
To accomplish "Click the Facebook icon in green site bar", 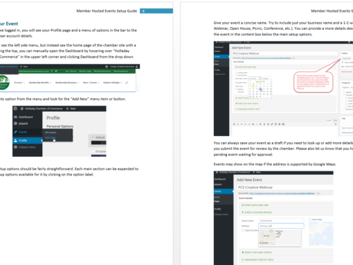I will [x=52, y=71].
